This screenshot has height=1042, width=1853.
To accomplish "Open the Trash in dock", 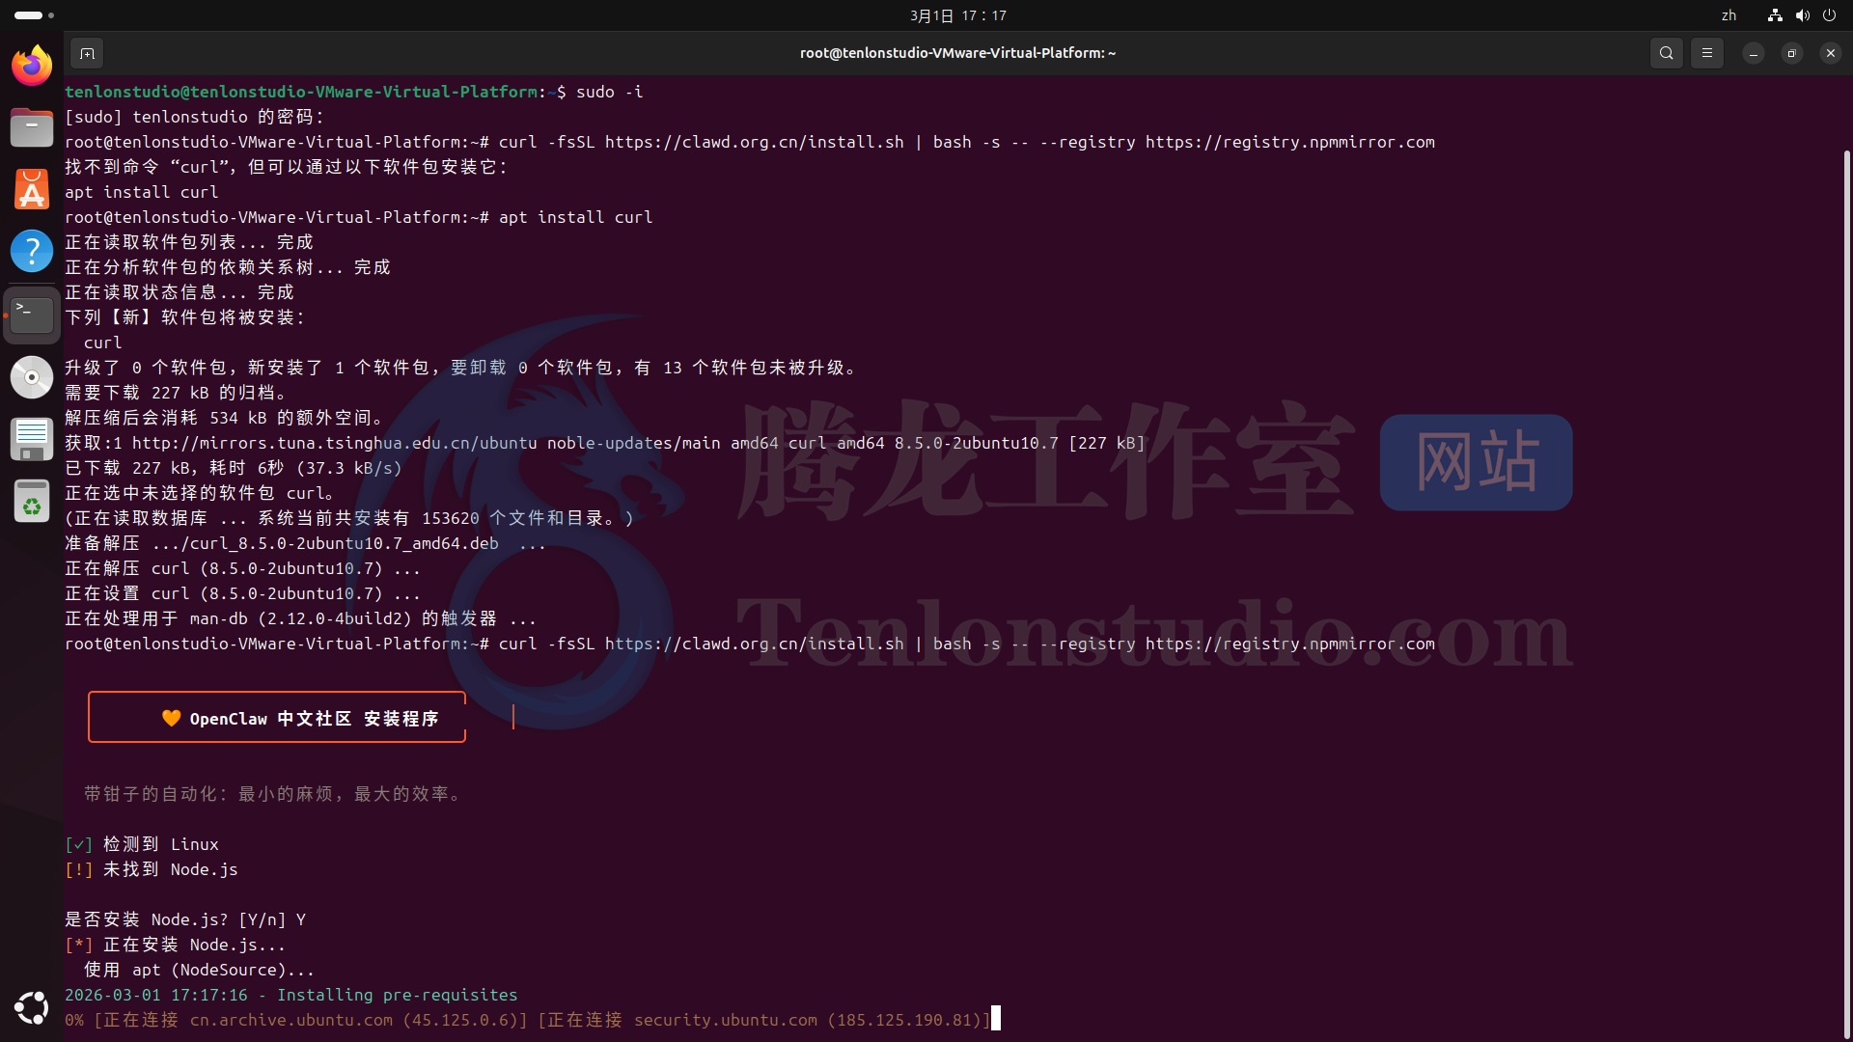I will [32, 502].
